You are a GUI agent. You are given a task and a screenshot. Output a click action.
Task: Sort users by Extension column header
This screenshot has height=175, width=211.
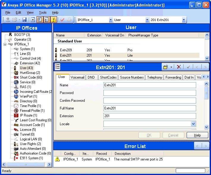coord(94,35)
